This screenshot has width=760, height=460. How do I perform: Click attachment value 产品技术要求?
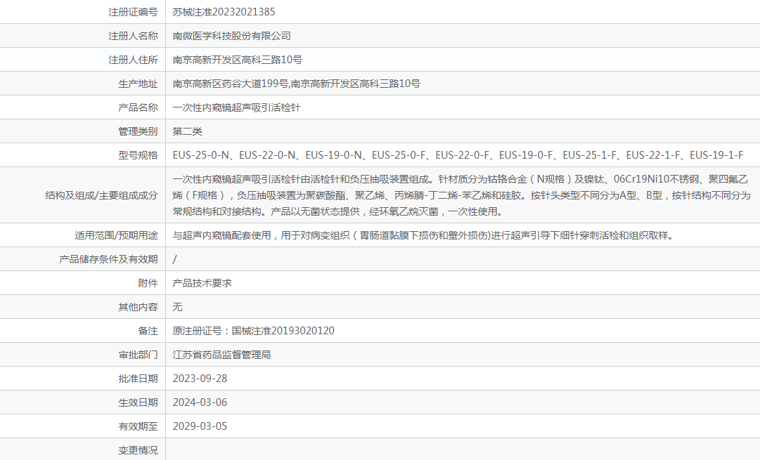[202, 283]
